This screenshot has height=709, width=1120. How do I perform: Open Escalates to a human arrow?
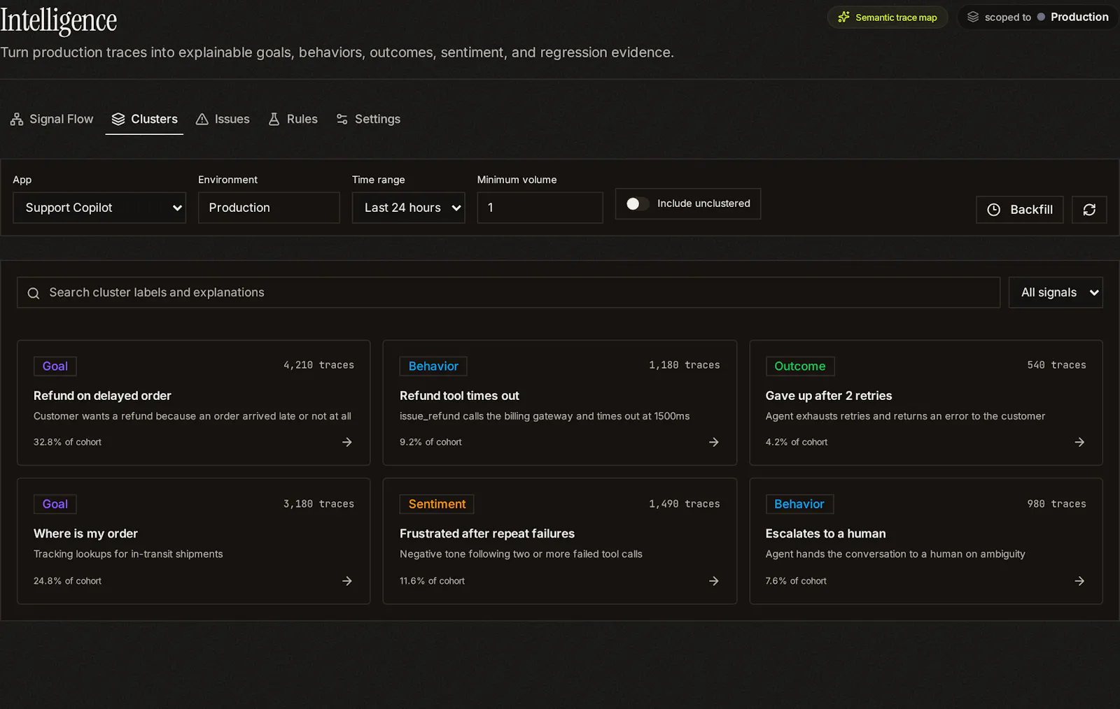(1080, 581)
